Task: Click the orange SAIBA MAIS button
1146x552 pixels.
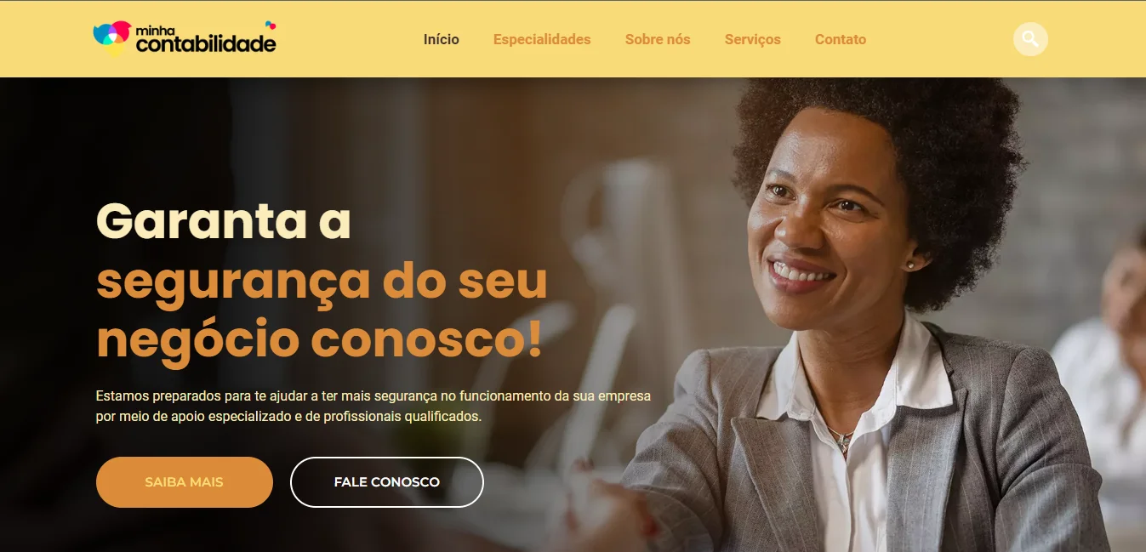Action: (185, 482)
